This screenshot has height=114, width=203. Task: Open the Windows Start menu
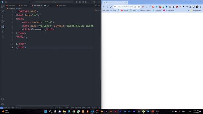pyautogui.click(x=46, y=111)
